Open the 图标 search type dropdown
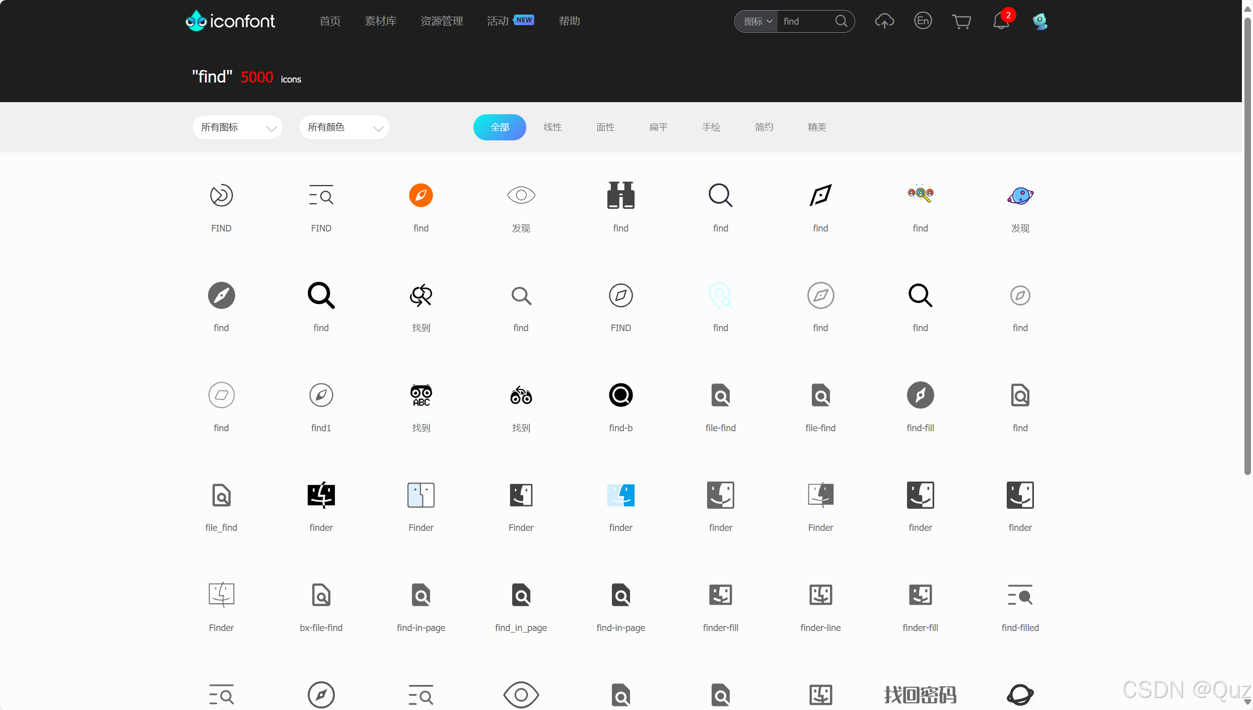Screen dimensions: 1253x710 757,21
